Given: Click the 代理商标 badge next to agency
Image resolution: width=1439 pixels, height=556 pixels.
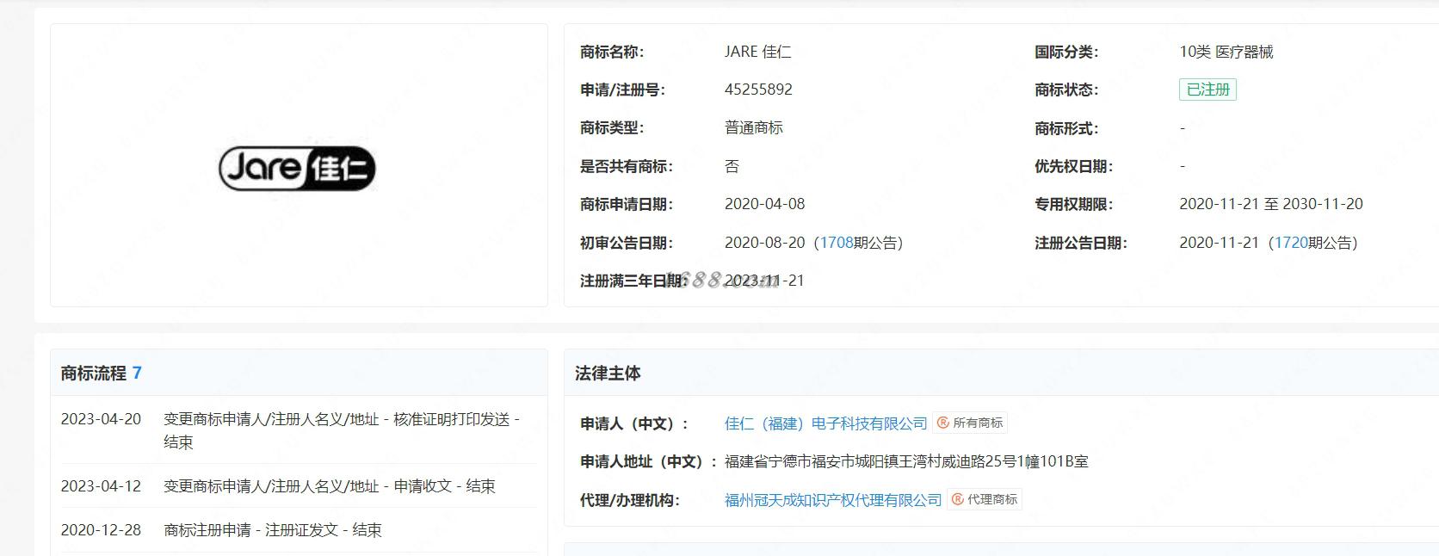Looking at the screenshot, I should point(985,500).
